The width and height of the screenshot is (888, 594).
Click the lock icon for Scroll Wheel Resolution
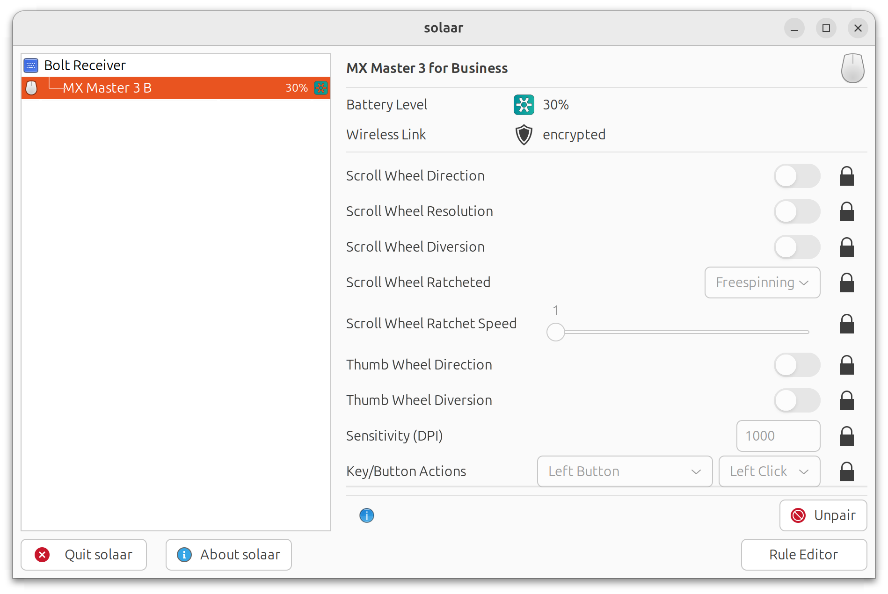point(846,212)
